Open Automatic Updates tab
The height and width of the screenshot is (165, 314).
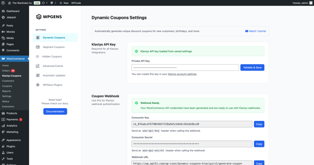55,75
